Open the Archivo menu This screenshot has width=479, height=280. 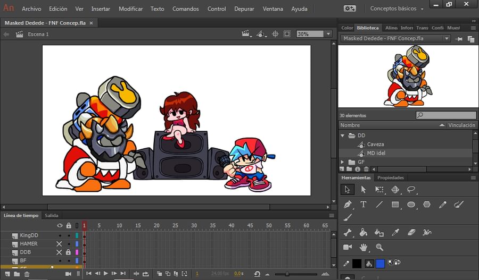tap(31, 9)
